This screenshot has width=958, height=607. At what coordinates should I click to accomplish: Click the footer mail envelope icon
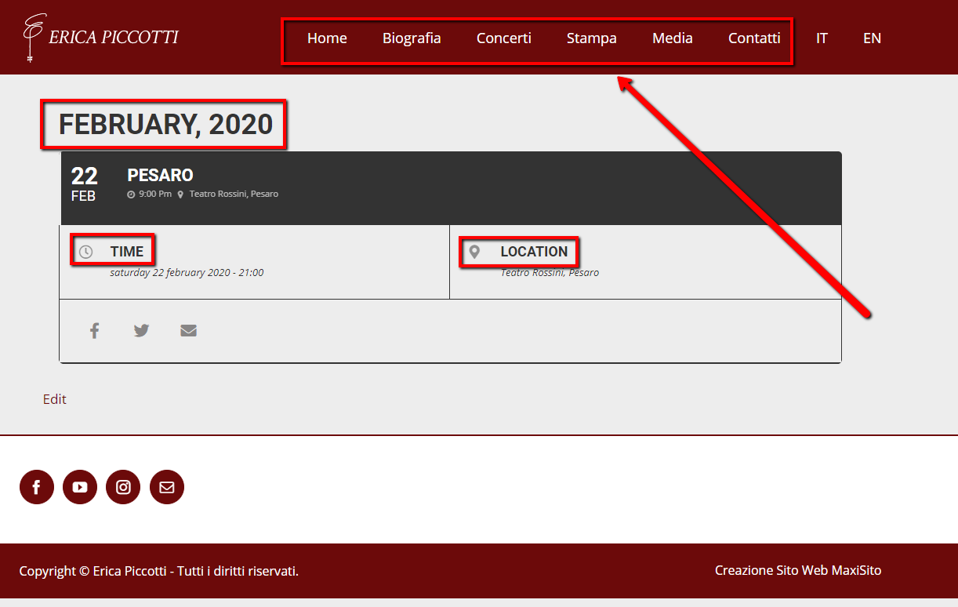tap(167, 487)
